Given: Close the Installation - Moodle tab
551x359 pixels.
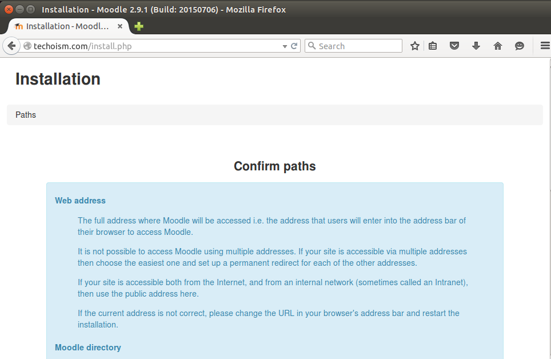Looking at the screenshot, I should point(120,26).
